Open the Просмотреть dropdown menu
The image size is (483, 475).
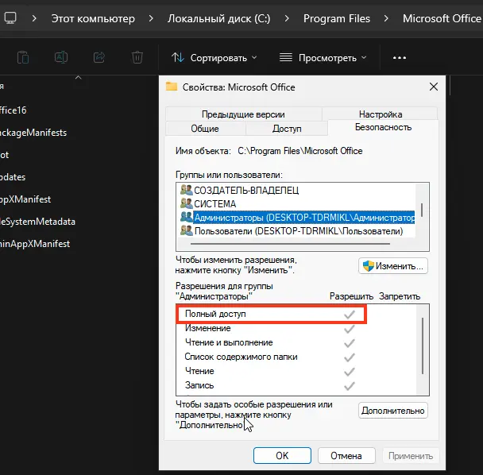[x=323, y=57]
